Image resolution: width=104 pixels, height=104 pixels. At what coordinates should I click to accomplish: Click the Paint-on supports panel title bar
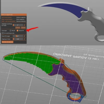pyautogui.click(x=14, y=15)
